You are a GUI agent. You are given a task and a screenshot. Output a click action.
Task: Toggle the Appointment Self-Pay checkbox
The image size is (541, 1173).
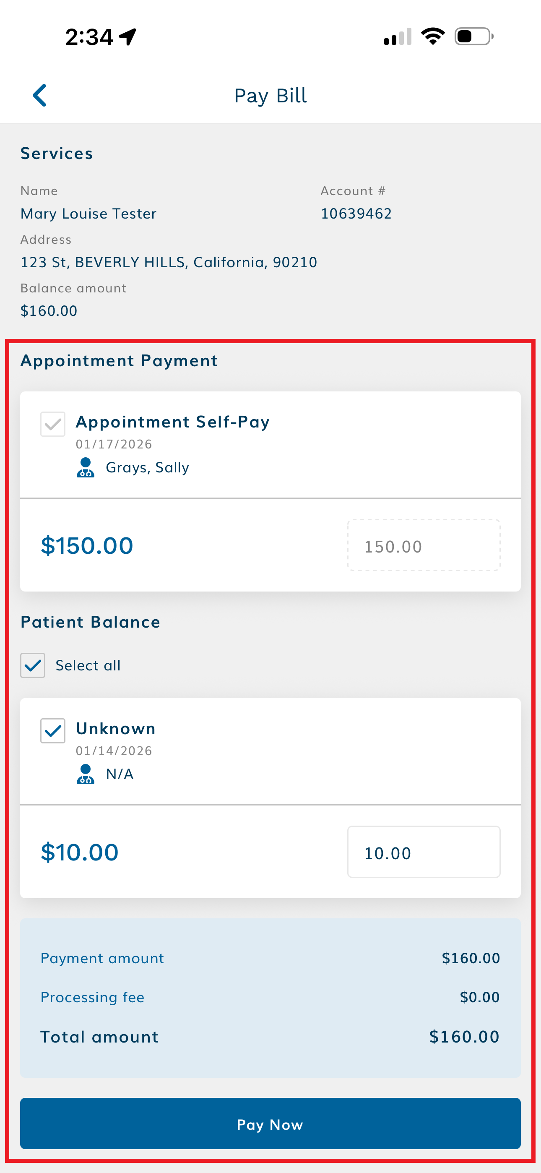[x=53, y=424]
